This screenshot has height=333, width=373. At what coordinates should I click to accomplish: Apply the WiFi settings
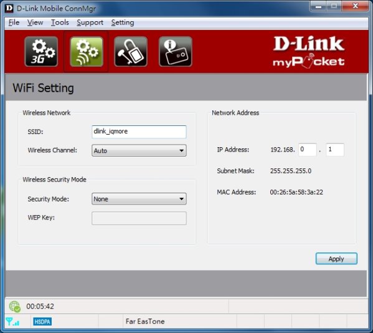click(x=336, y=259)
